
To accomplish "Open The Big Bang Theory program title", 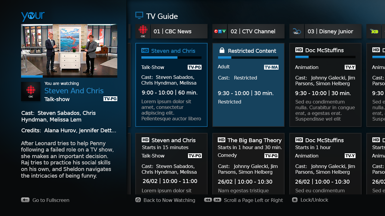I will pos(254,140).
